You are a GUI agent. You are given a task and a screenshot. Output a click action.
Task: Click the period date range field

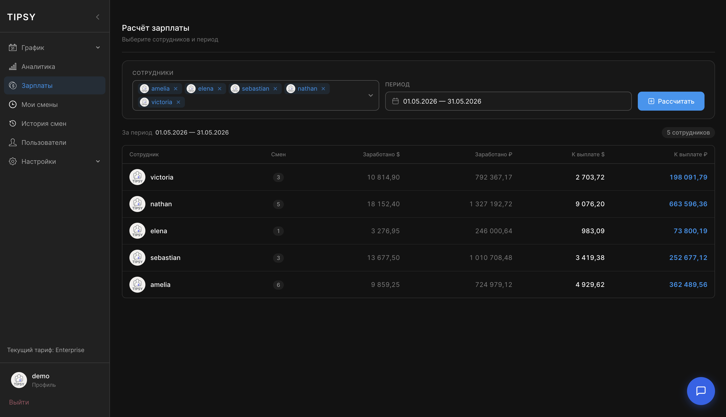(x=508, y=101)
